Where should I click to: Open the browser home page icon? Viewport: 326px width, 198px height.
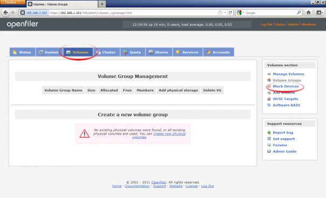coord(308,13)
